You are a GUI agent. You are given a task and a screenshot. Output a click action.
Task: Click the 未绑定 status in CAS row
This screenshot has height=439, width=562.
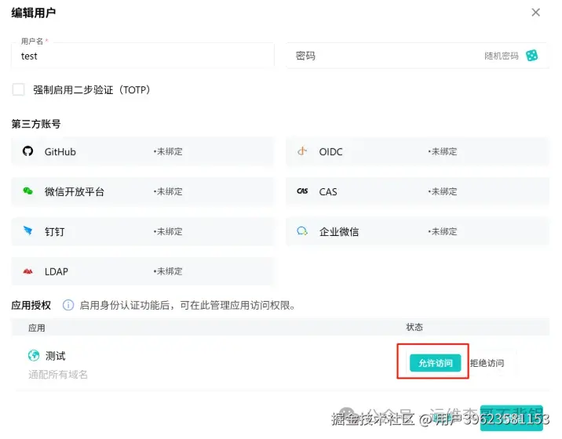pyautogui.click(x=443, y=191)
